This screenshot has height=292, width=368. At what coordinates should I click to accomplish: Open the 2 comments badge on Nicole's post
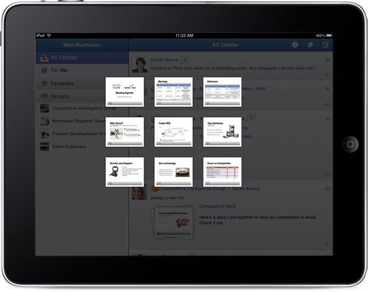[185, 60]
